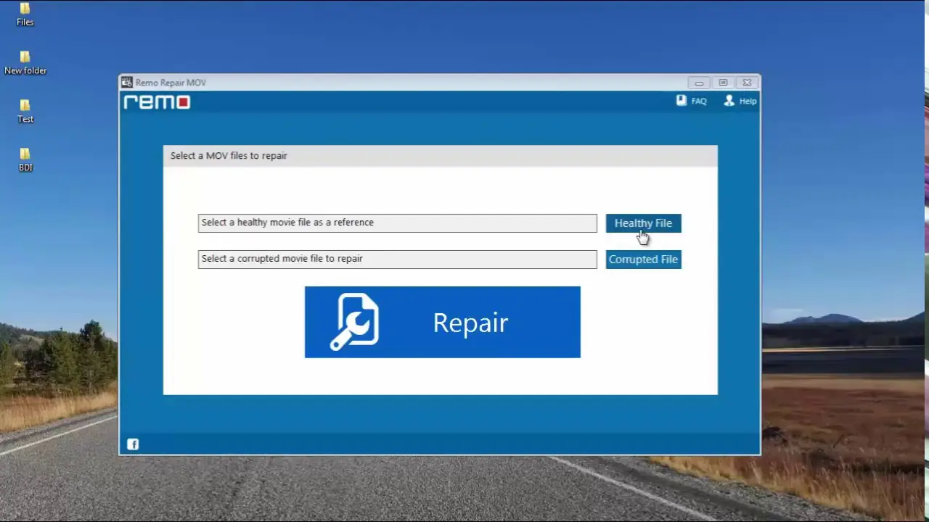Start the Repair process
The width and height of the screenshot is (929, 522).
coord(443,322)
